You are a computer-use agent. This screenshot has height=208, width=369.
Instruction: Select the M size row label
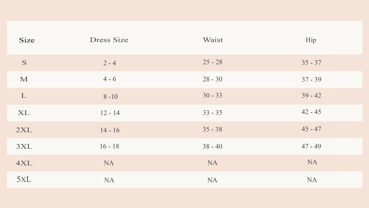pos(24,79)
